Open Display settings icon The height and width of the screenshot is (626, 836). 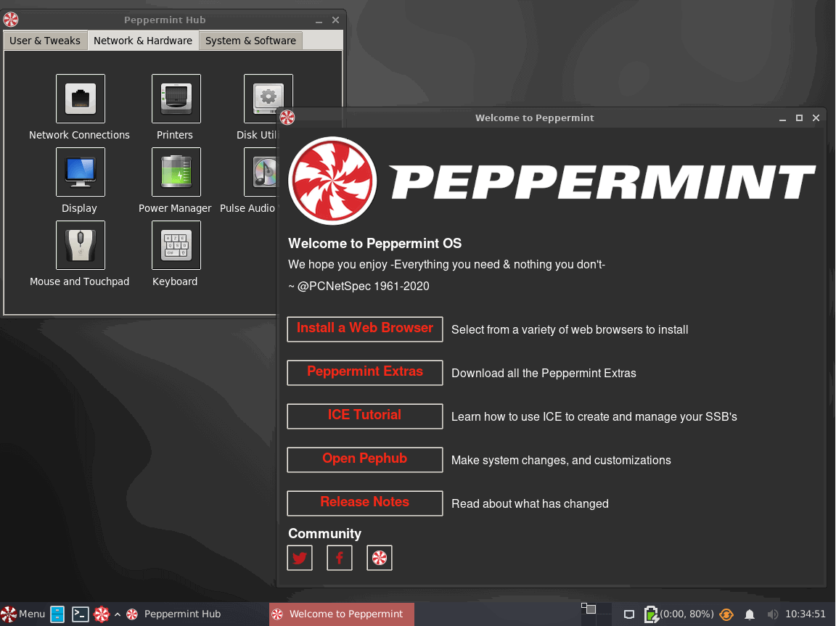tap(80, 171)
